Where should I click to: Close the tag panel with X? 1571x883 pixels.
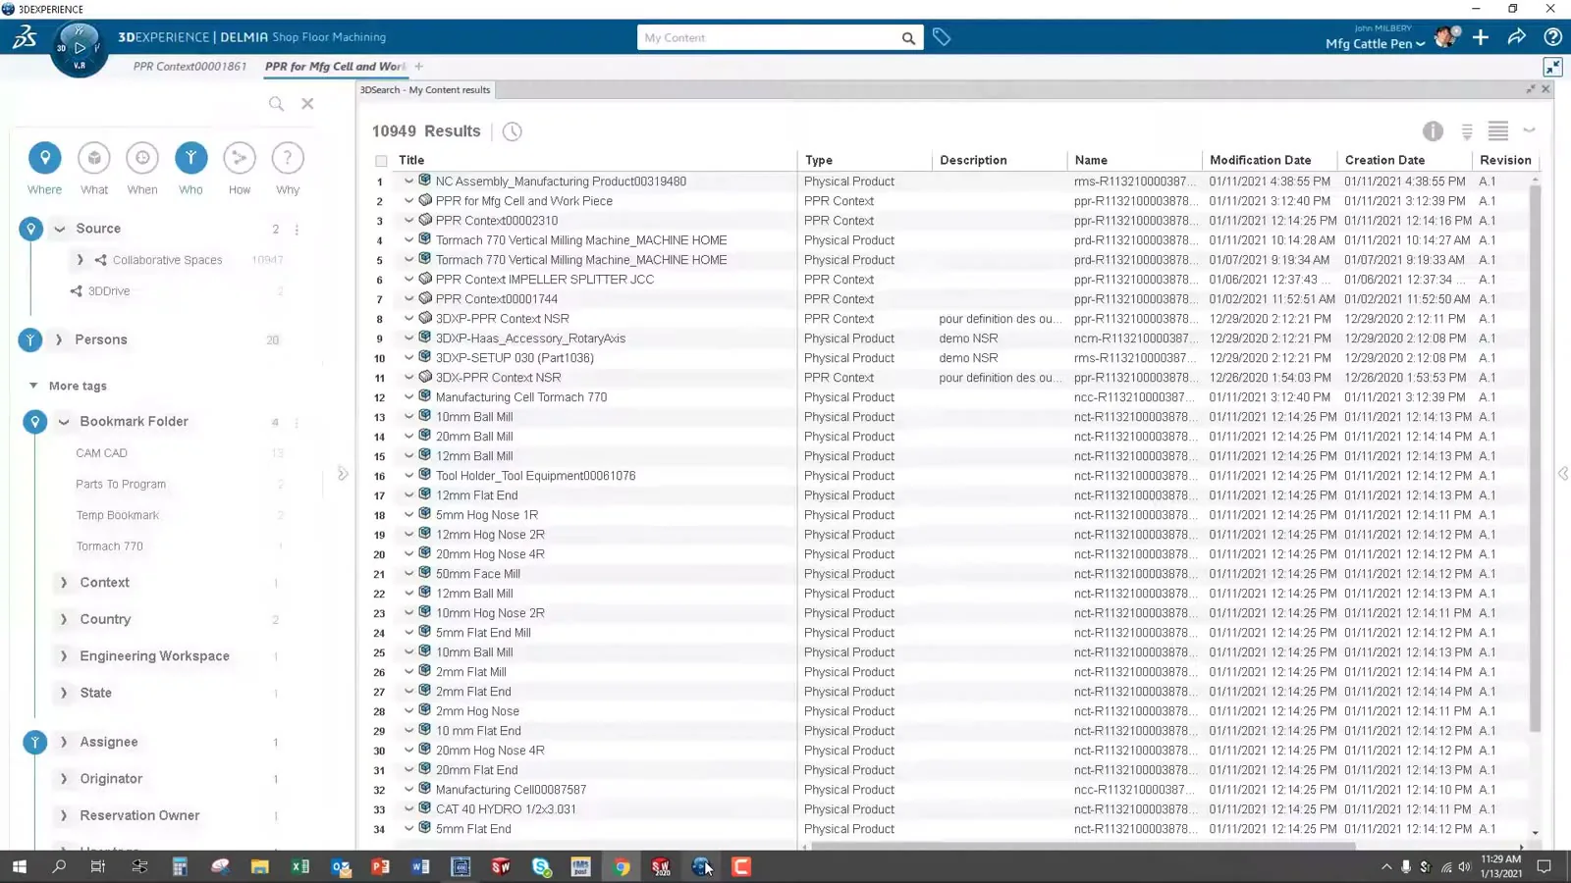[x=307, y=103]
